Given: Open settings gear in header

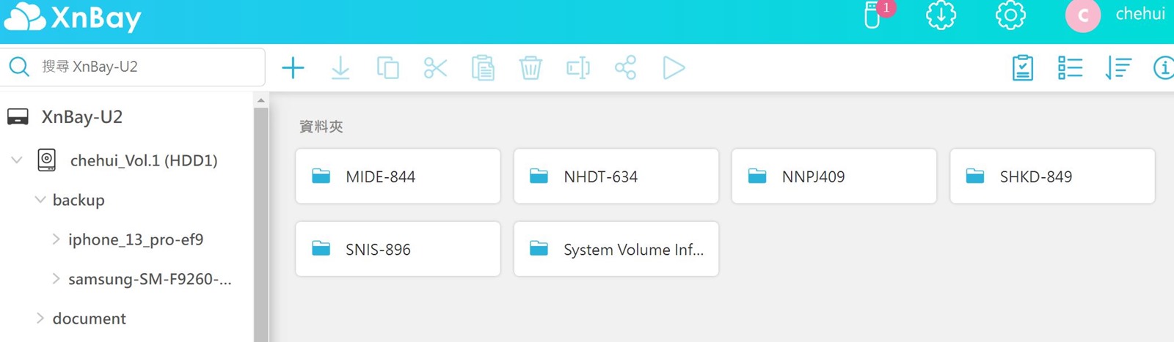Looking at the screenshot, I should coord(1010,15).
